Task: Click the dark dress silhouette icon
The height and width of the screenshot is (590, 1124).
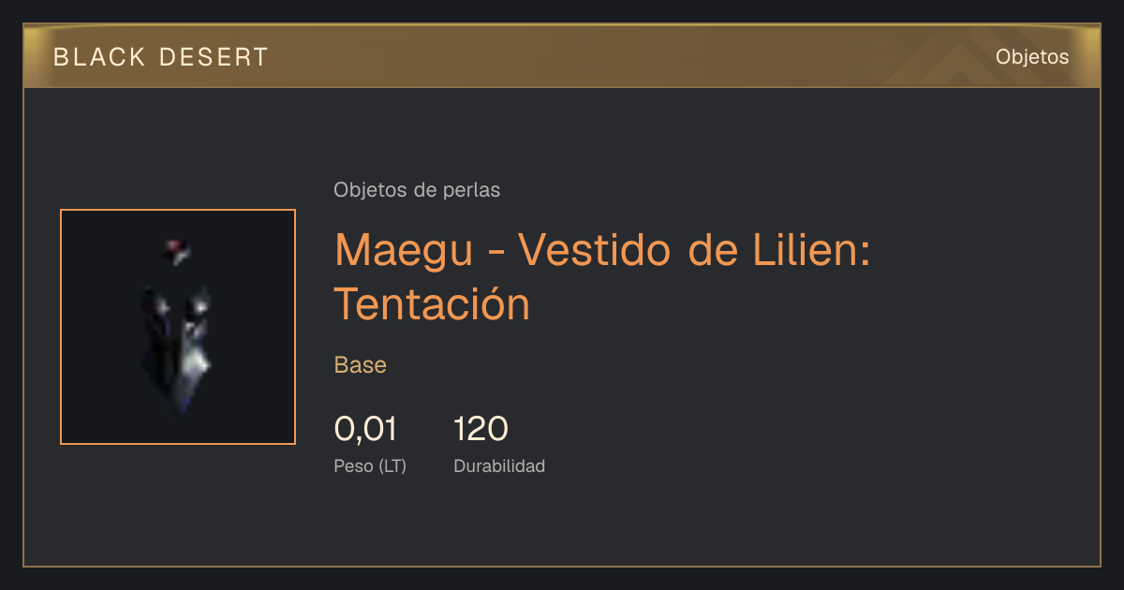Action: click(x=177, y=347)
